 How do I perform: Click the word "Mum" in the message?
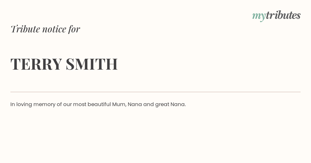coord(119,104)
